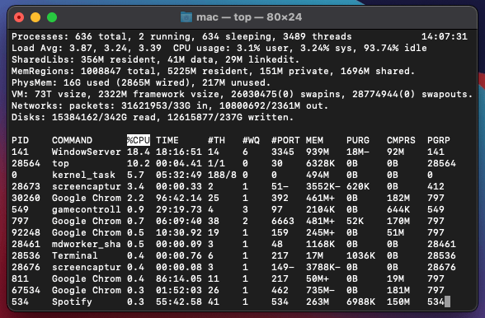Click the folder icon in the title bar
This screenshot has height=318, width=485.
point(186,17)
